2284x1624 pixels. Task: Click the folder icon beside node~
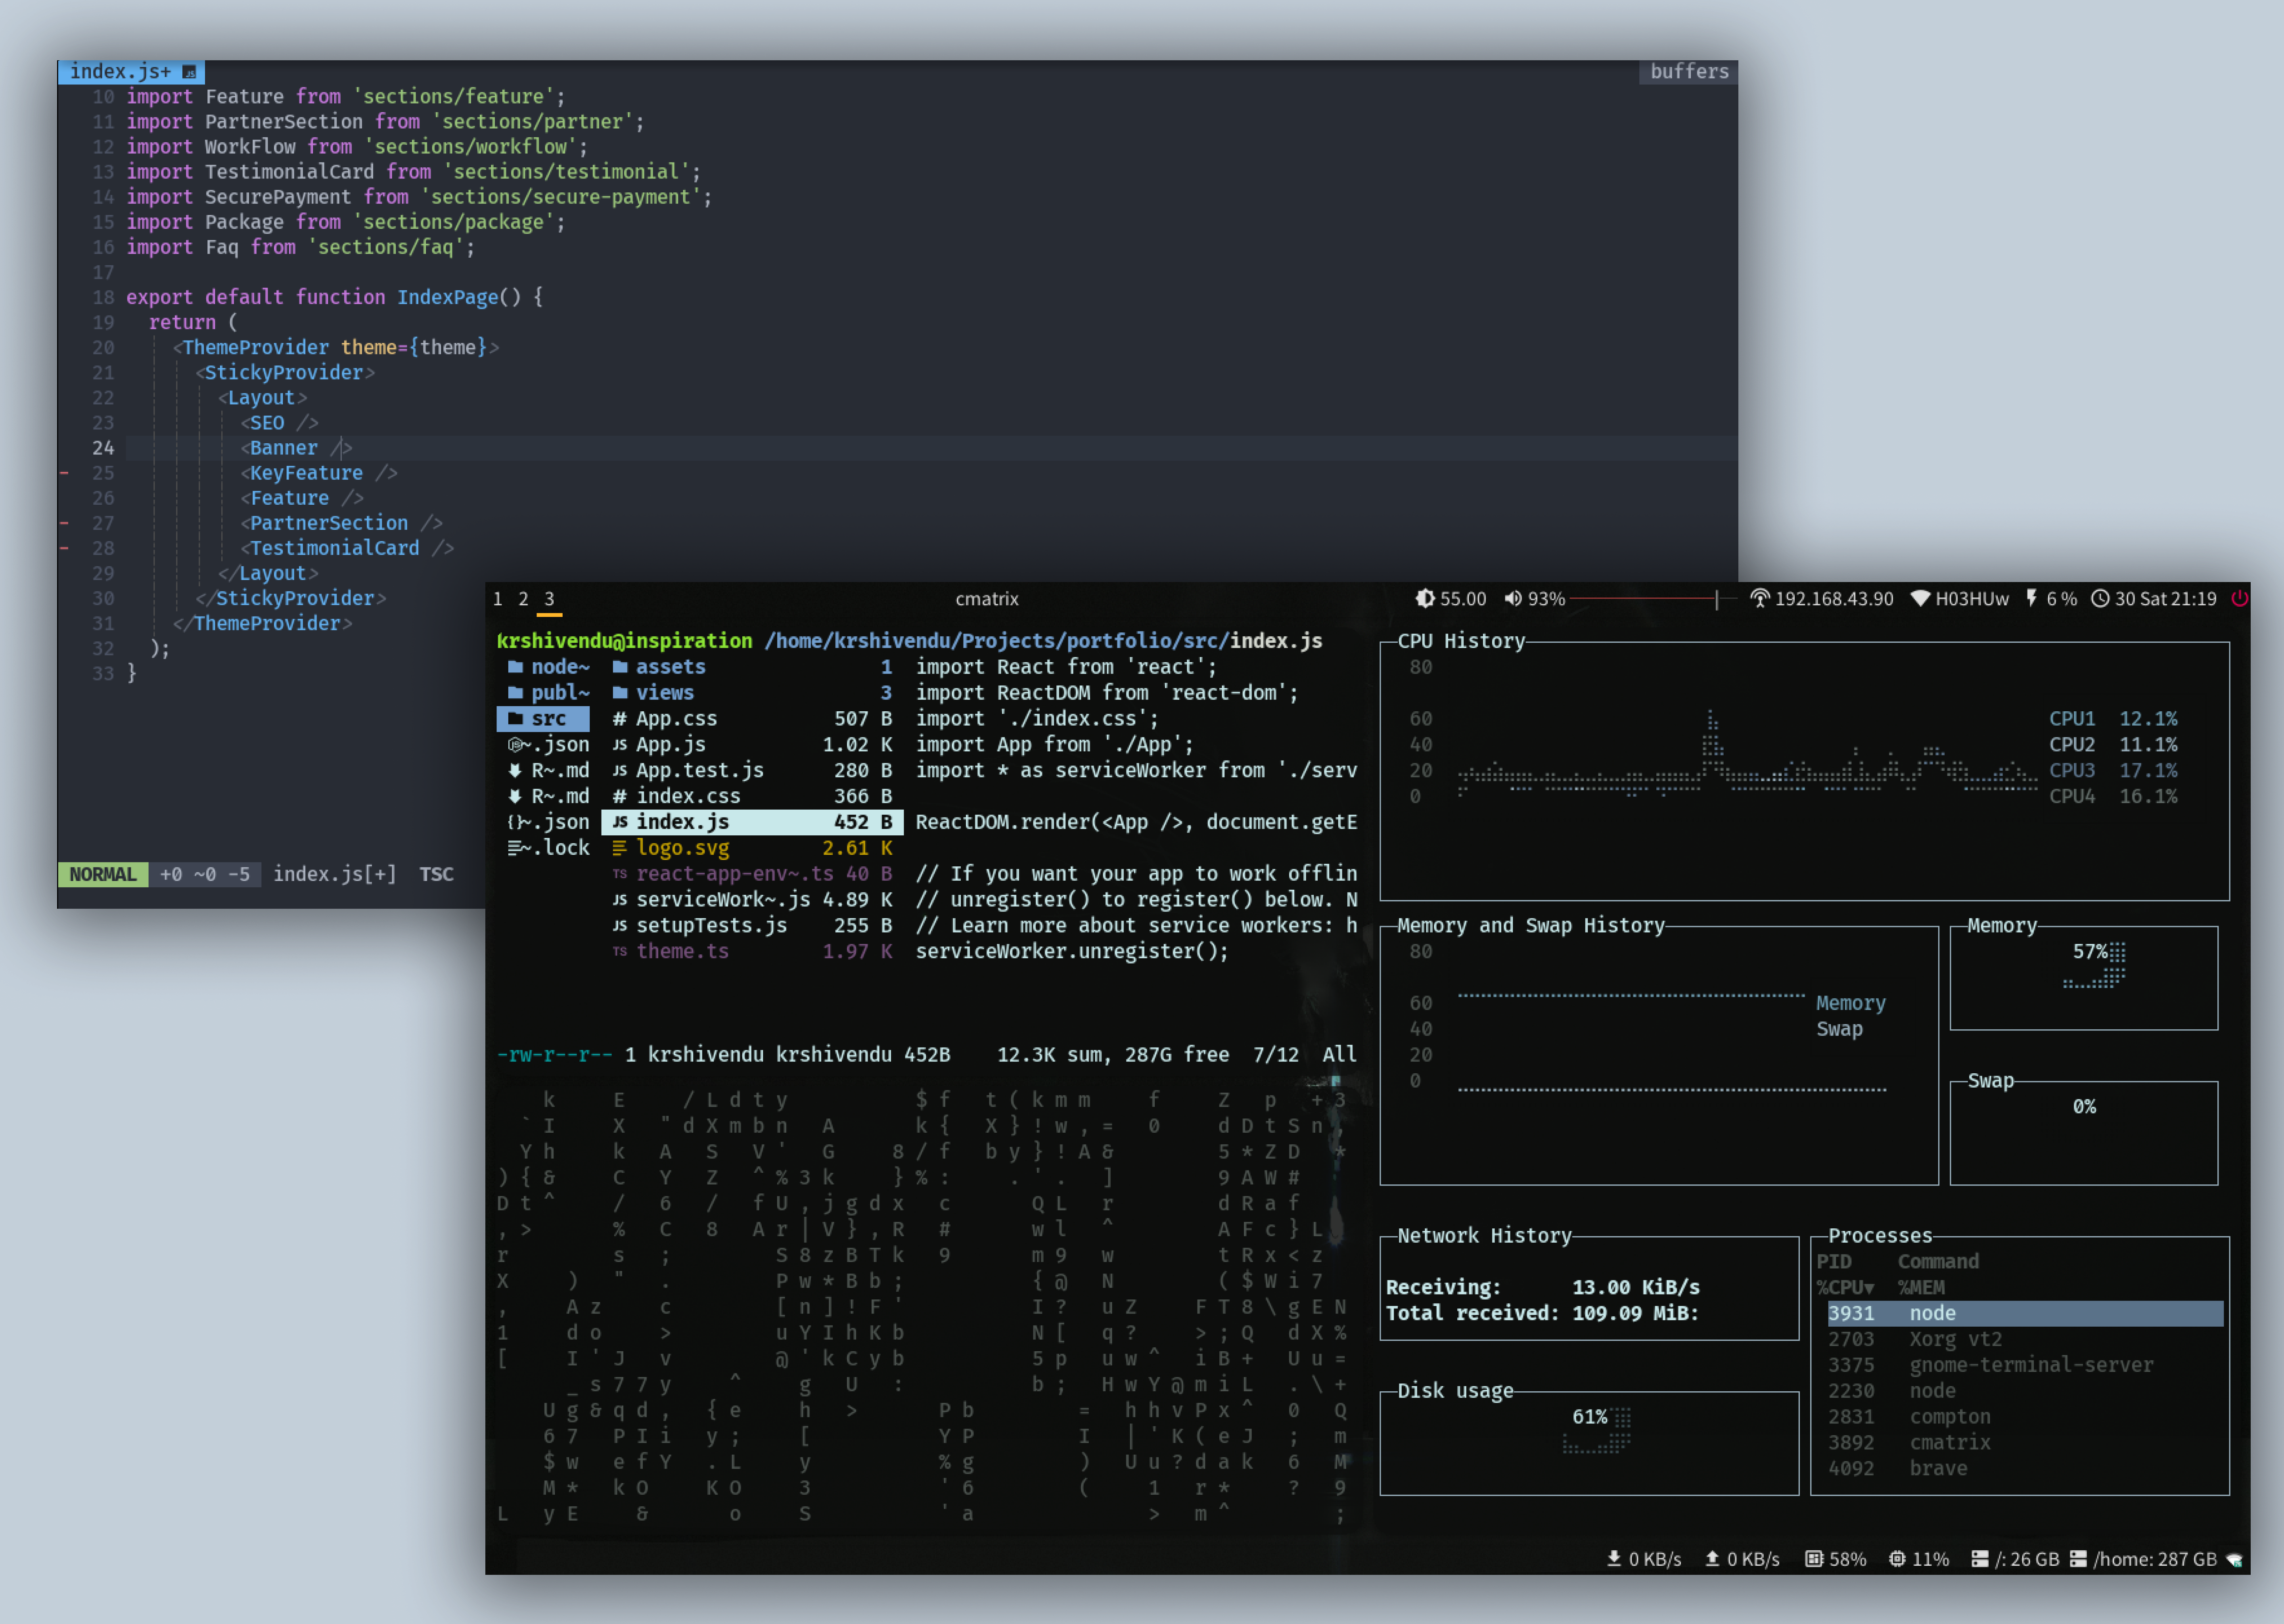[515, 666]
